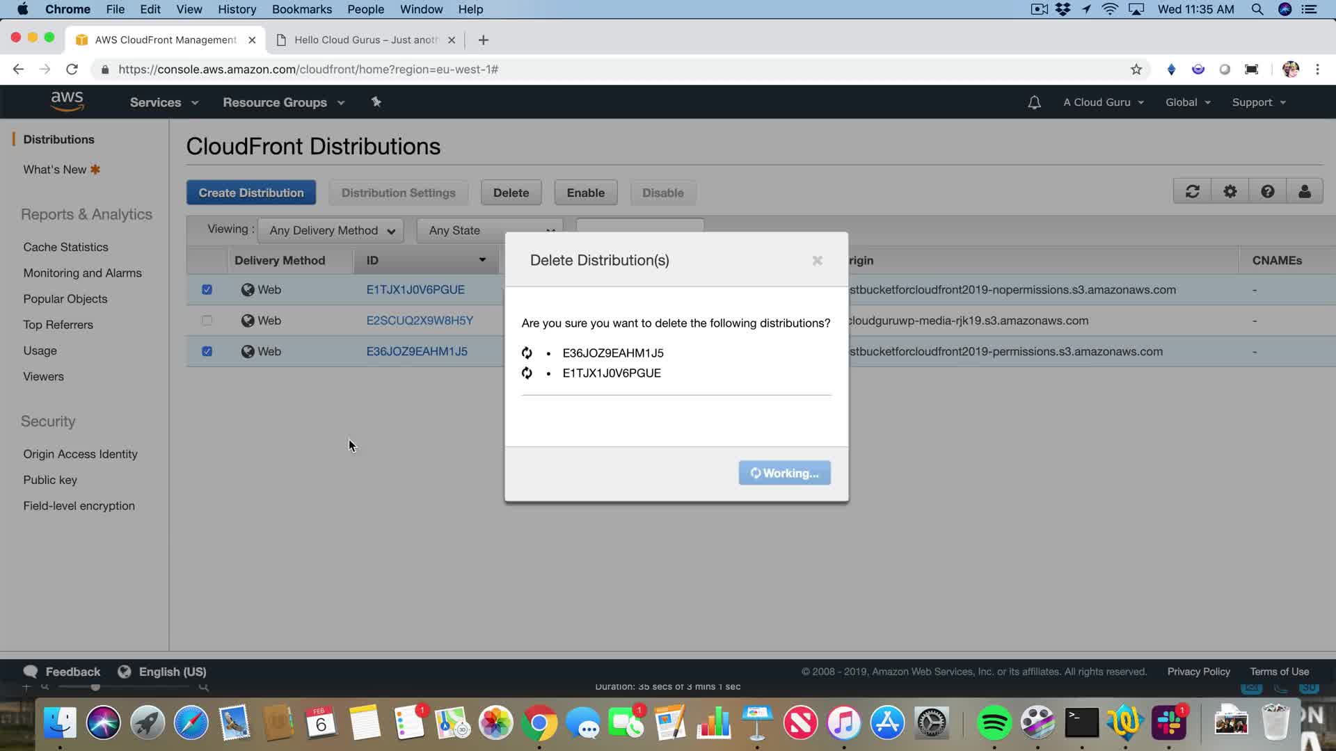Open the Bookmarks menu in menu bar
Image resolution: width=1336 pixels, height=751 pixels.
pyautogui.click(x=301, y=9)
